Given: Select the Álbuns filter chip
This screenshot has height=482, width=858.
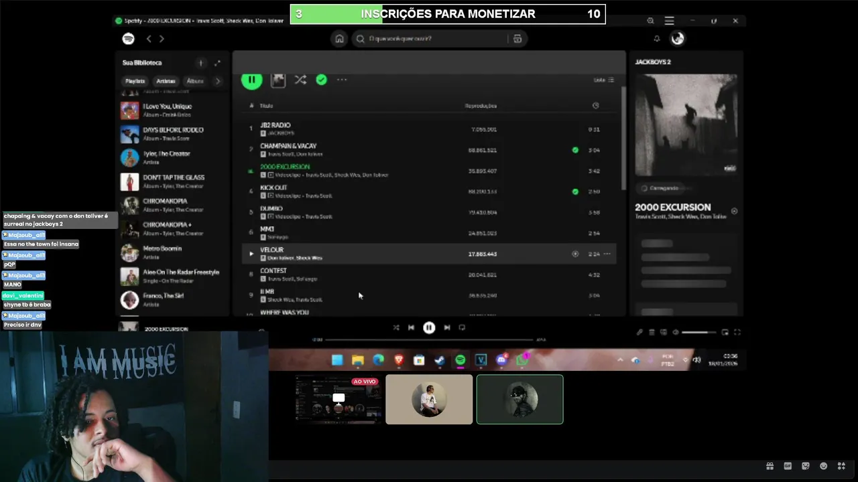Looking at the screenshot, I should [195, 81].
